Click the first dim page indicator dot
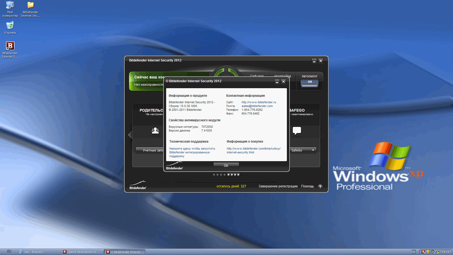This screenshot has width=453, height=255. click(x=214, y=175)
